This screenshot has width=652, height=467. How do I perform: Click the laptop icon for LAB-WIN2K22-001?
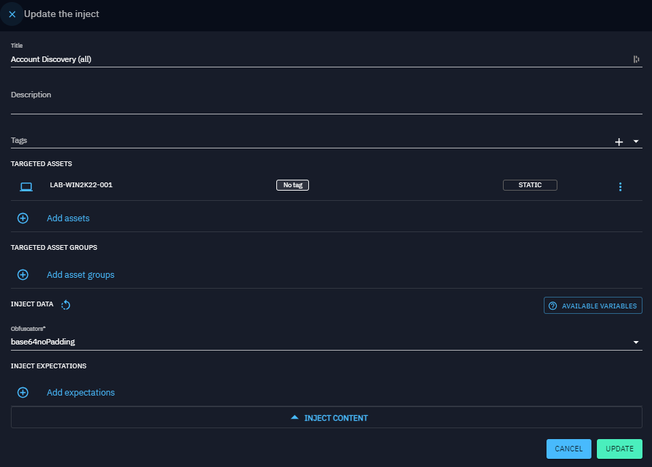tap(26, 186)
